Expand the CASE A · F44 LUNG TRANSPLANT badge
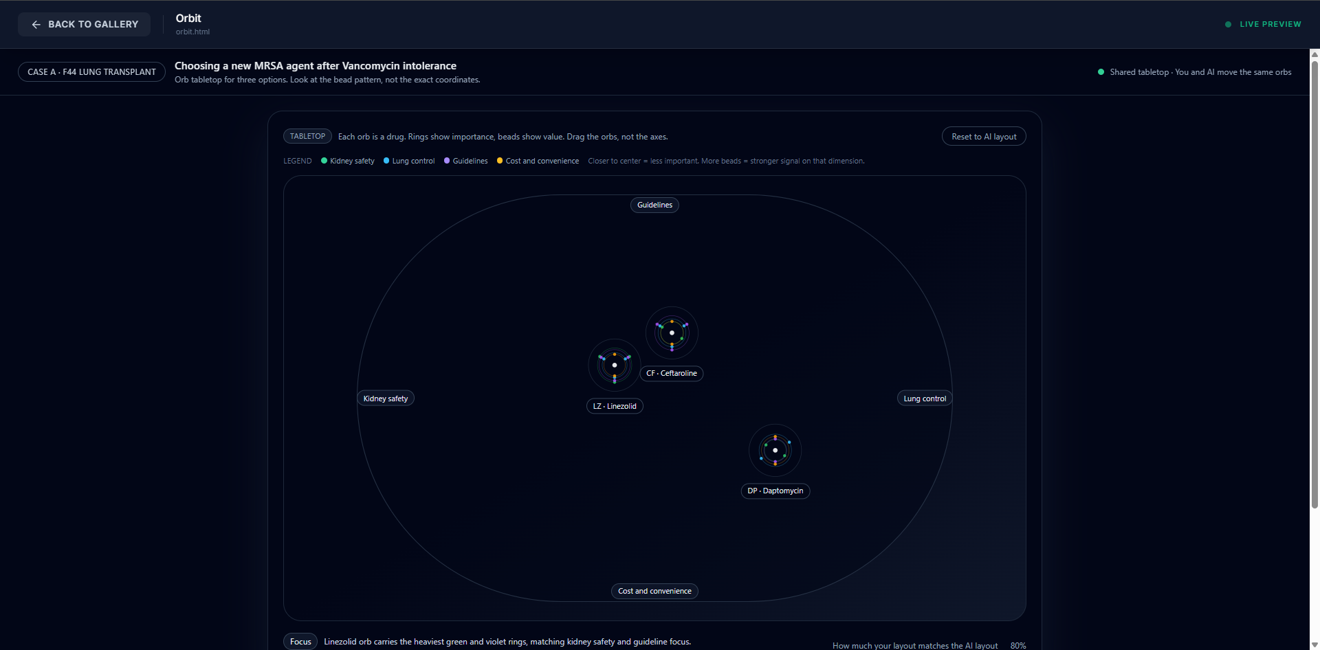This screenshot has width=1320, height=650. tap(91, 71)
